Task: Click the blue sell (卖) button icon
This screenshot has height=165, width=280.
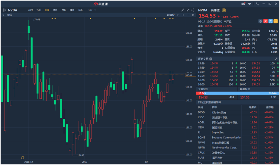Action: point(271,21)
